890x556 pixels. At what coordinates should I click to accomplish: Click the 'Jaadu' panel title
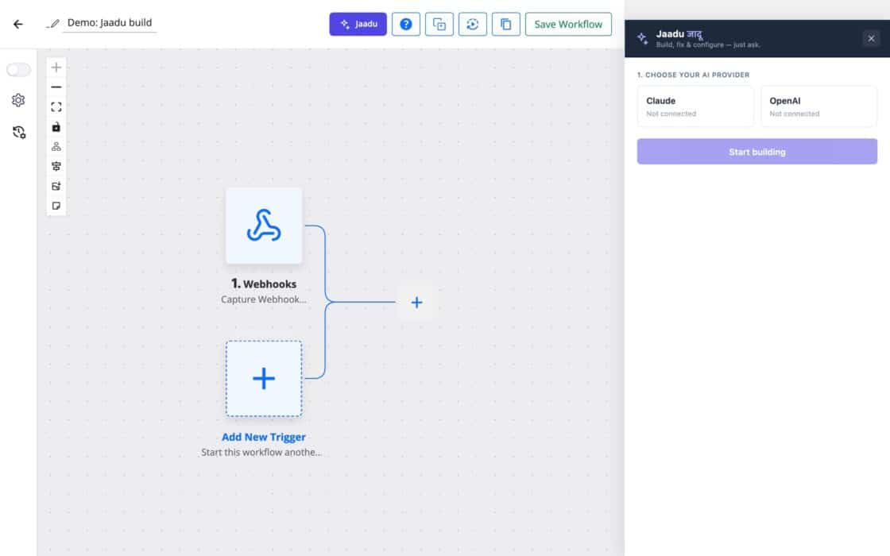[x=679, y=34]
